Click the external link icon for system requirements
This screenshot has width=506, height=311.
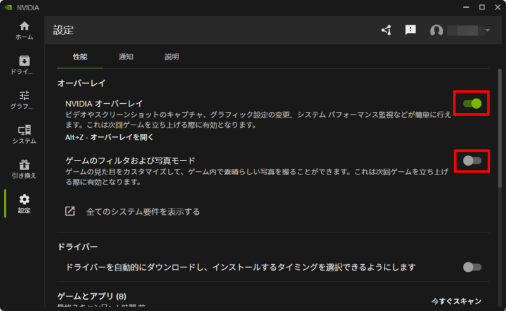(70, 211)
